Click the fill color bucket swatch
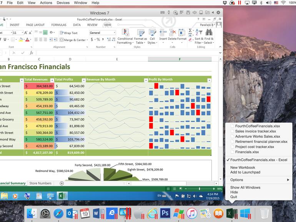 pyautogui.click(x=21, y=40)
